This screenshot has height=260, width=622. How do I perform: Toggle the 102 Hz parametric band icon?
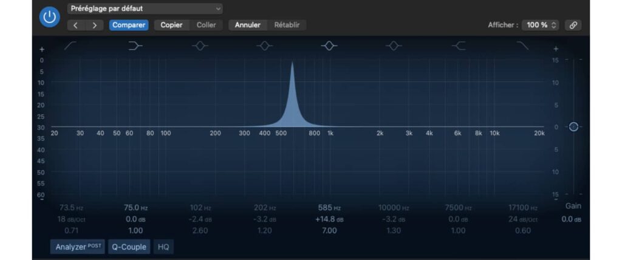(x=200, y=46)
